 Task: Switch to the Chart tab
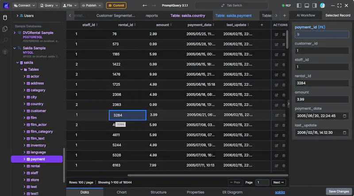(121, 192)
